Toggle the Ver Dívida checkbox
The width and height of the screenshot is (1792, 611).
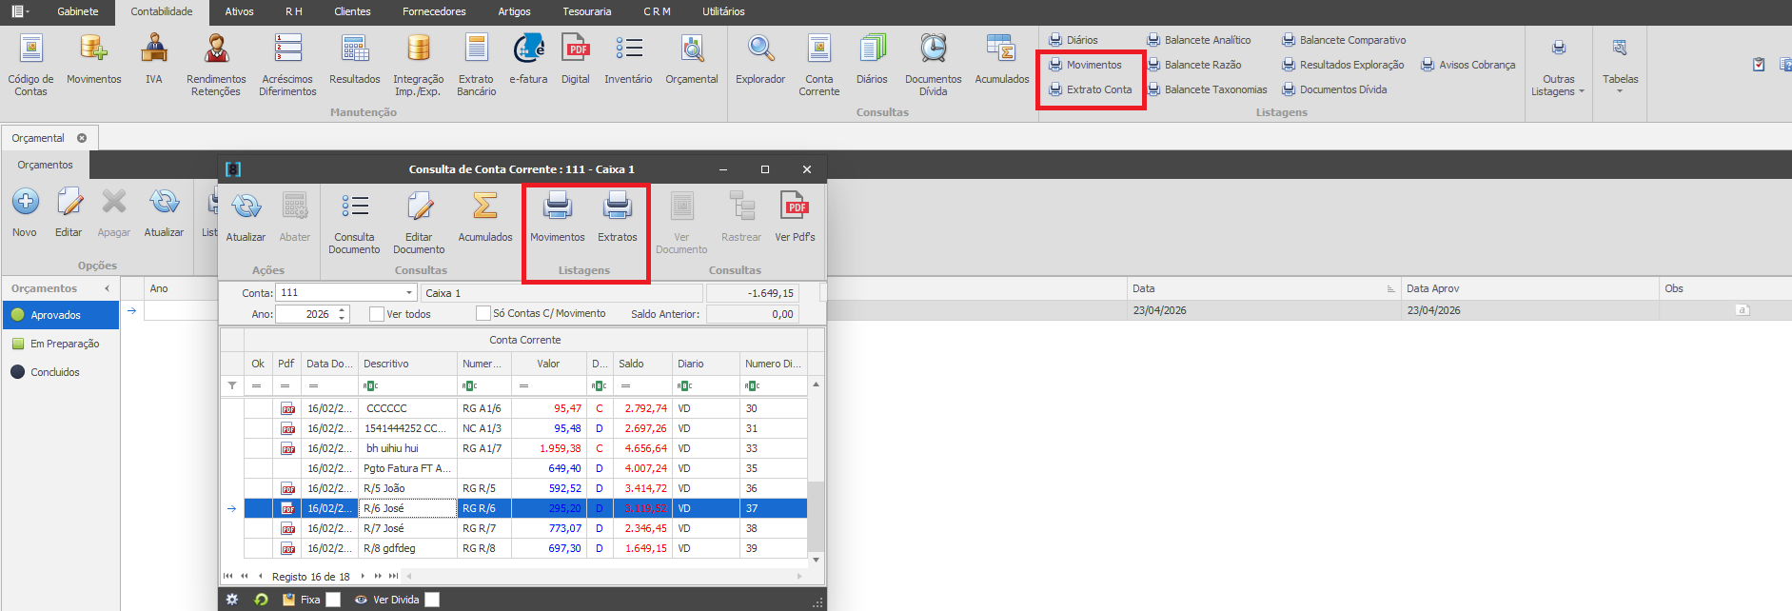tap(432, 600)
